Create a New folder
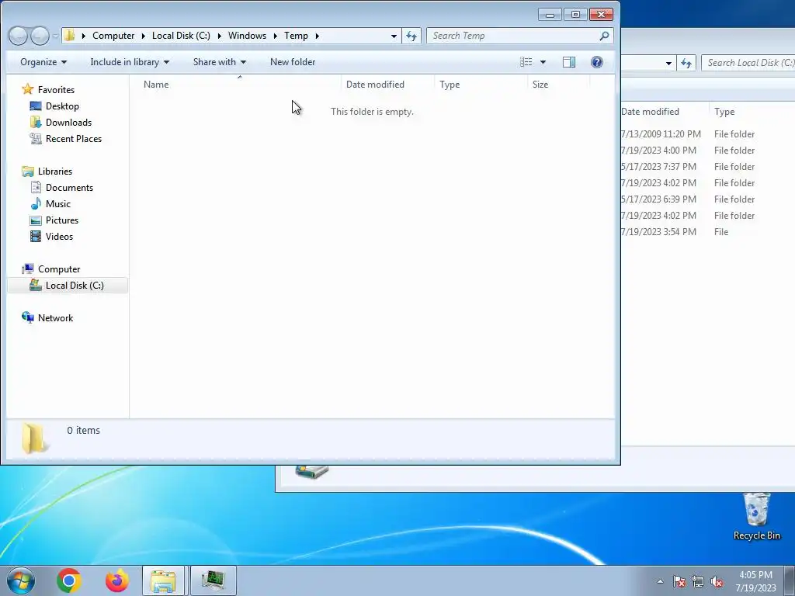The width and height of the screenshot is (795, 596). pyautogui.click(x=293, y=62)
